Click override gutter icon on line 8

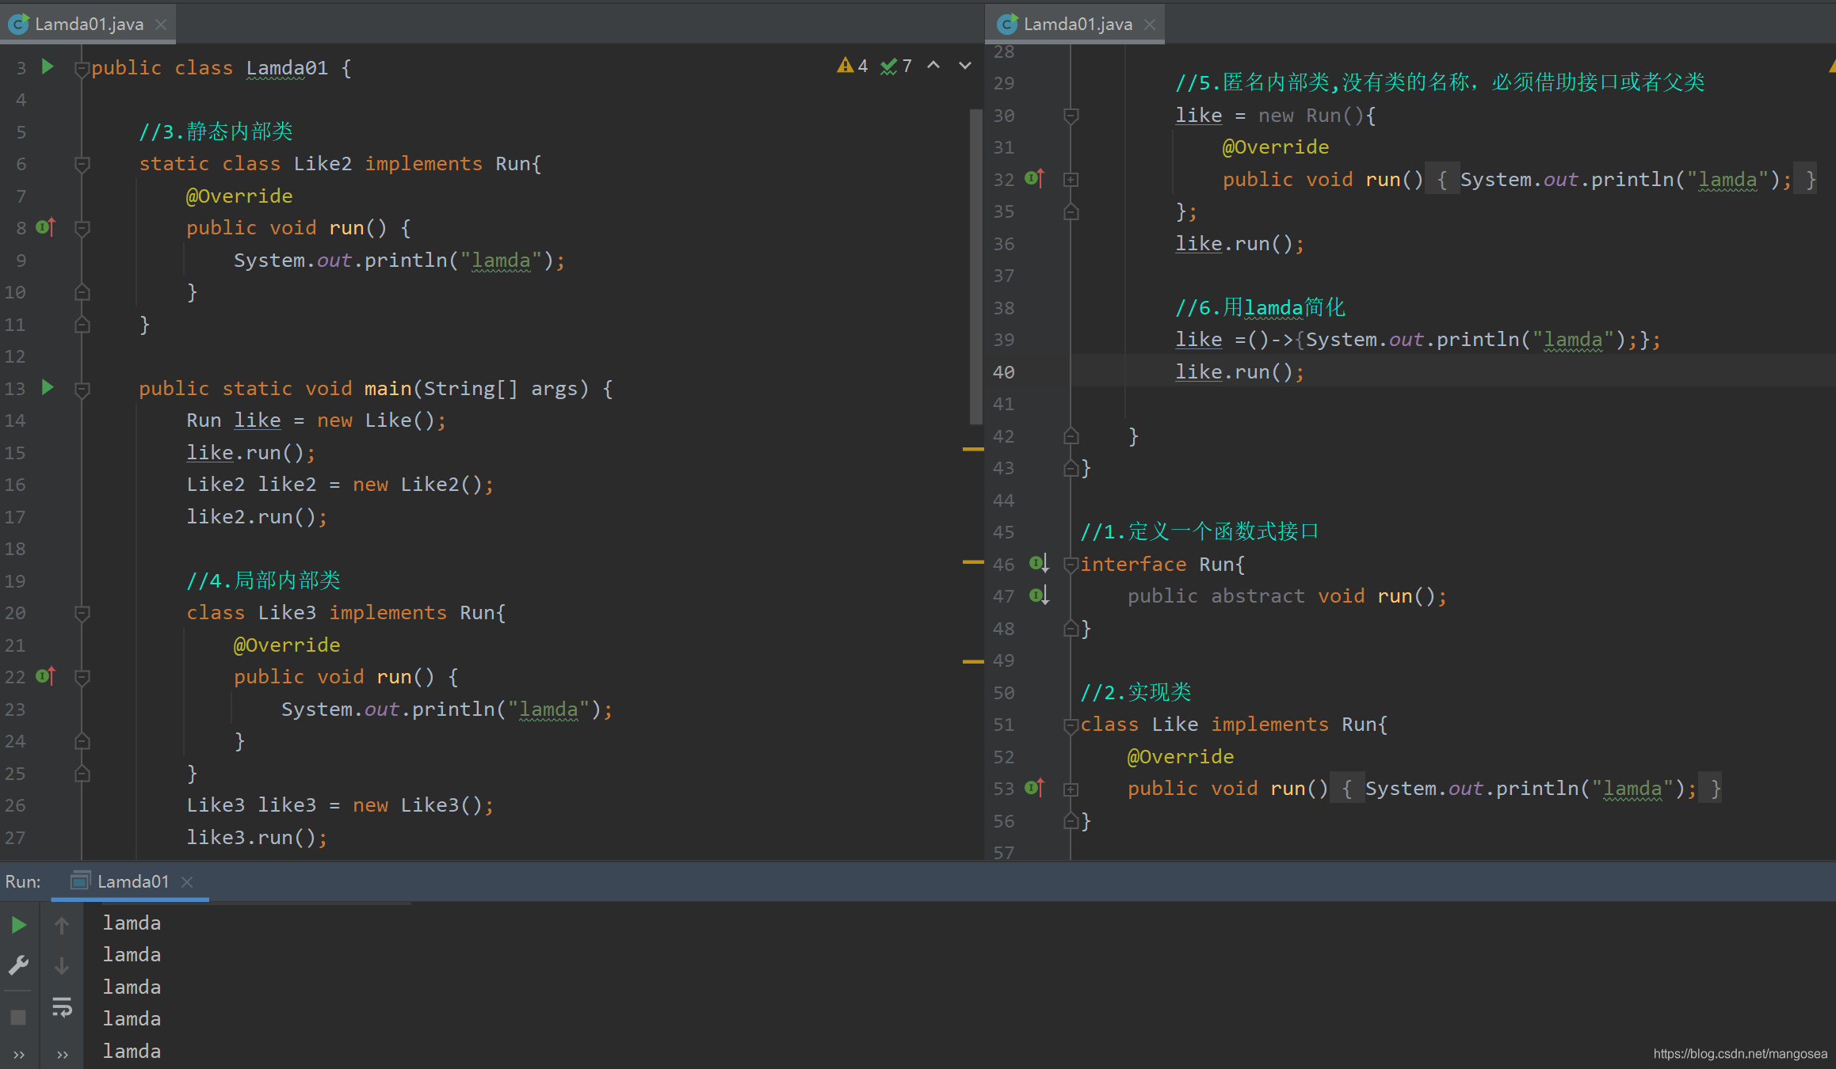46,227
